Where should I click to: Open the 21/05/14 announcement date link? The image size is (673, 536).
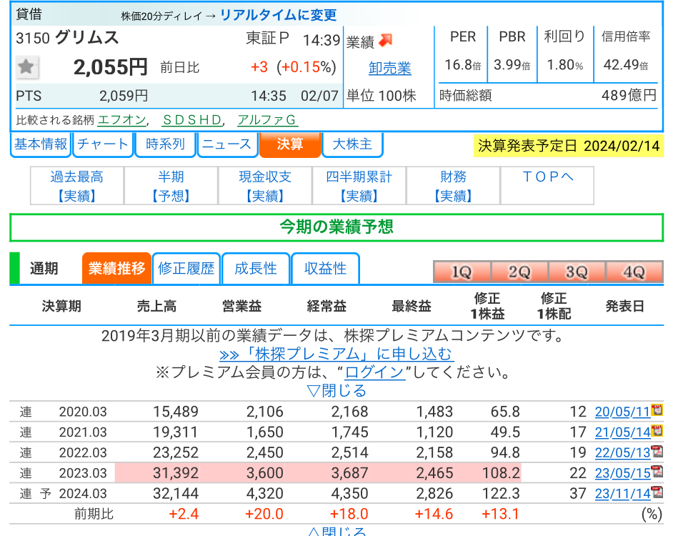(623, 432)
